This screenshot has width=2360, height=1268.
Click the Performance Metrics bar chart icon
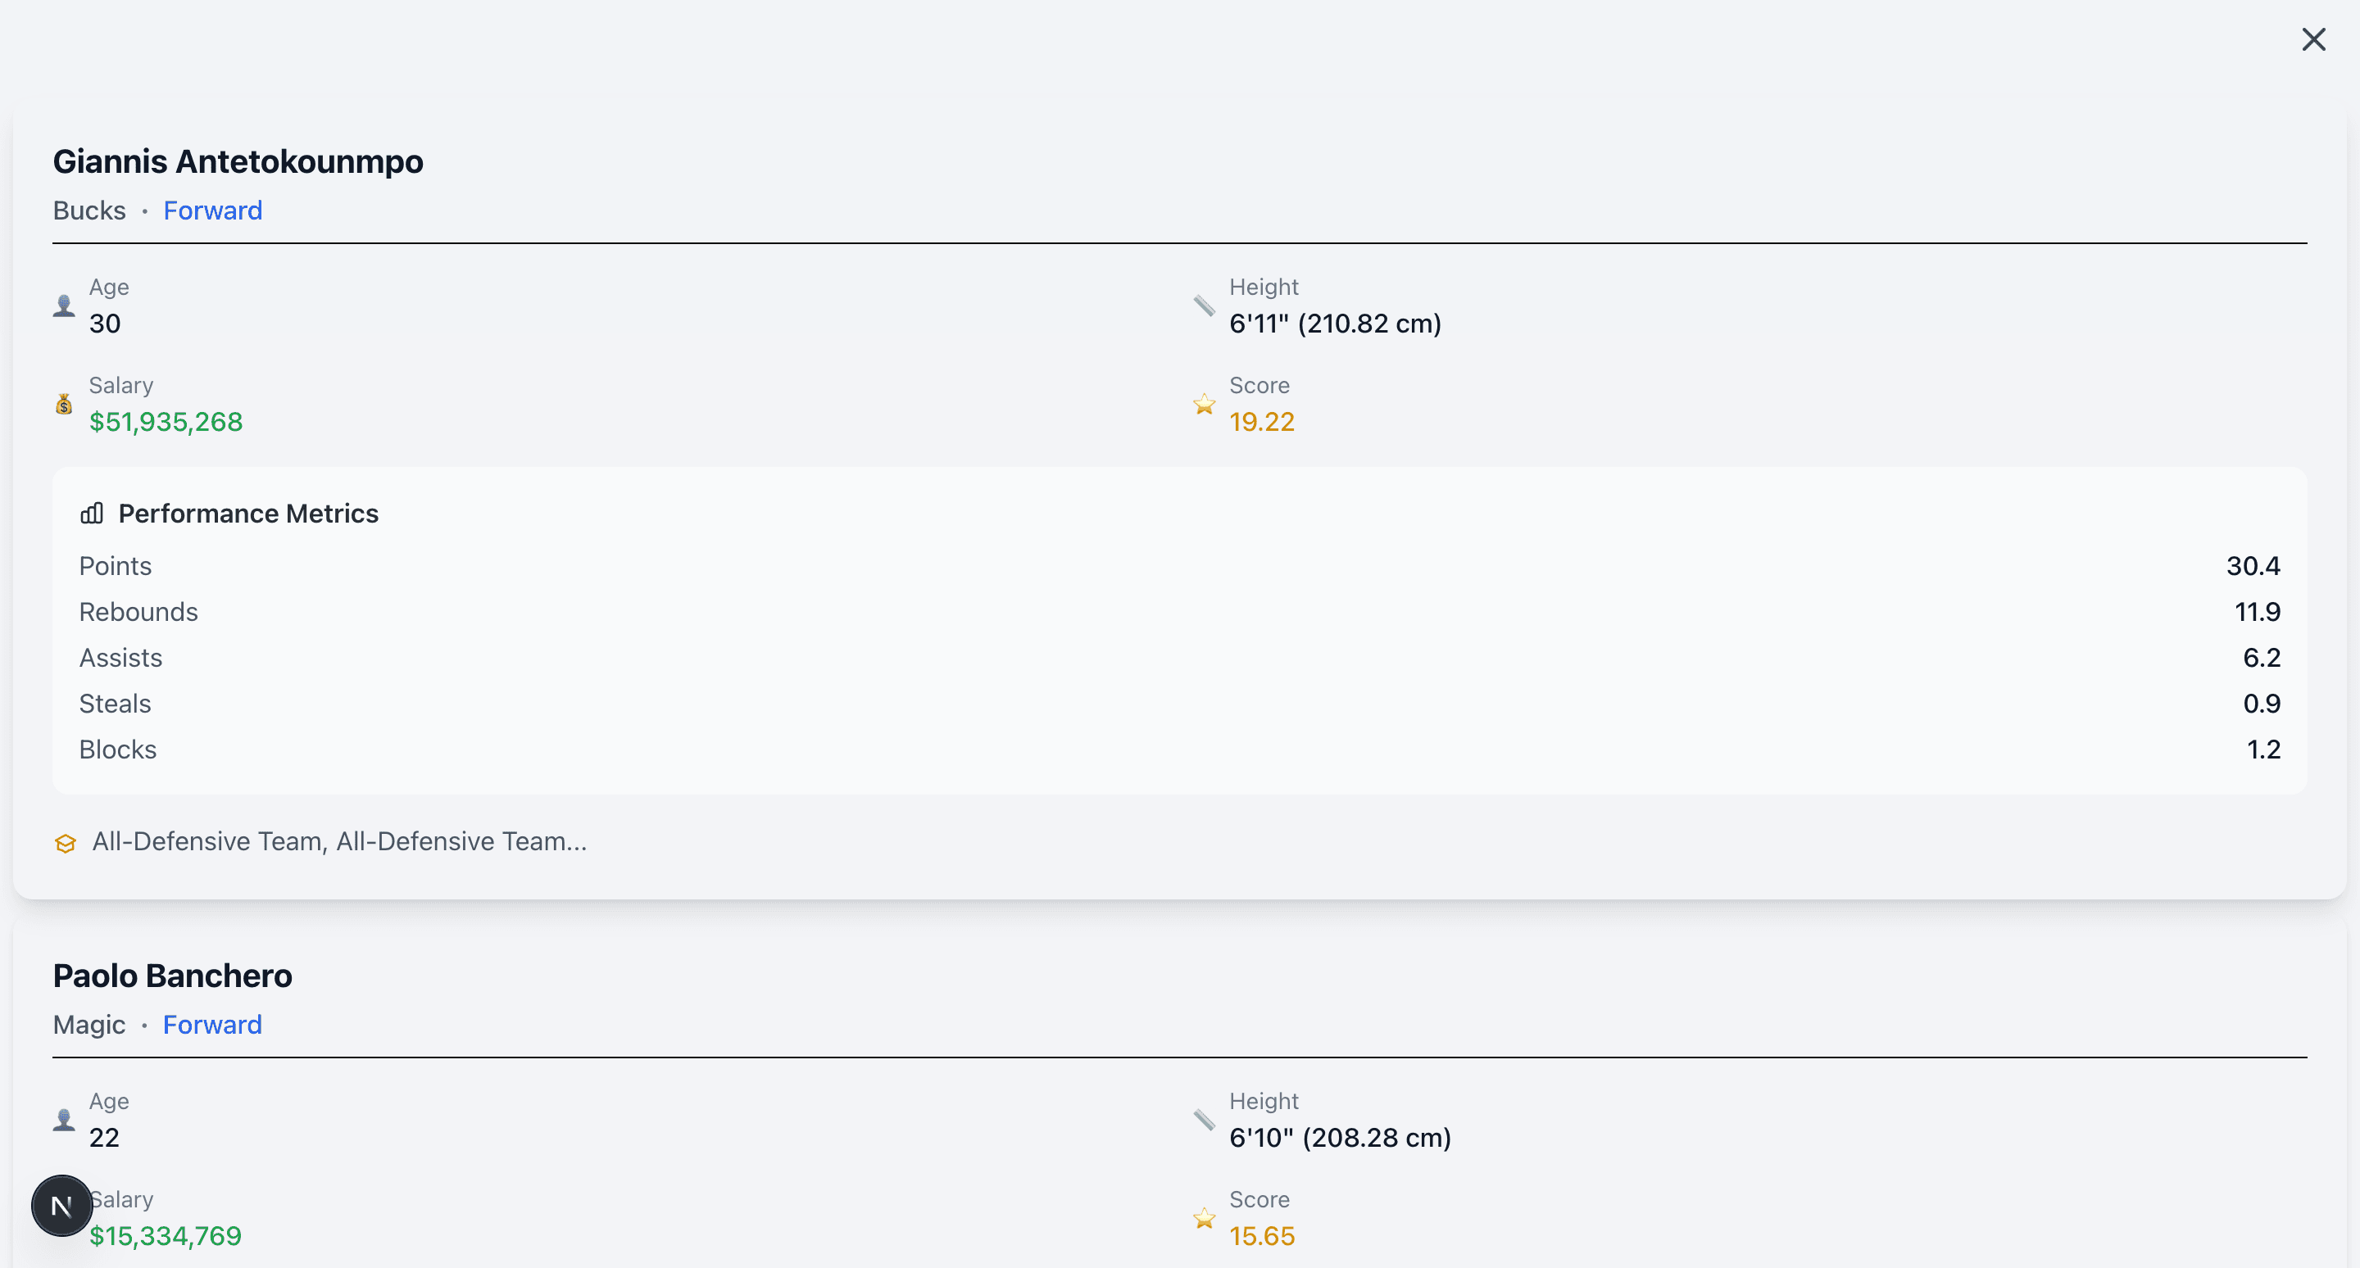[92, 514]
